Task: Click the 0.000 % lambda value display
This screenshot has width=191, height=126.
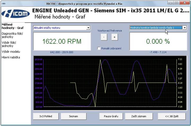Action: point(158,42)
